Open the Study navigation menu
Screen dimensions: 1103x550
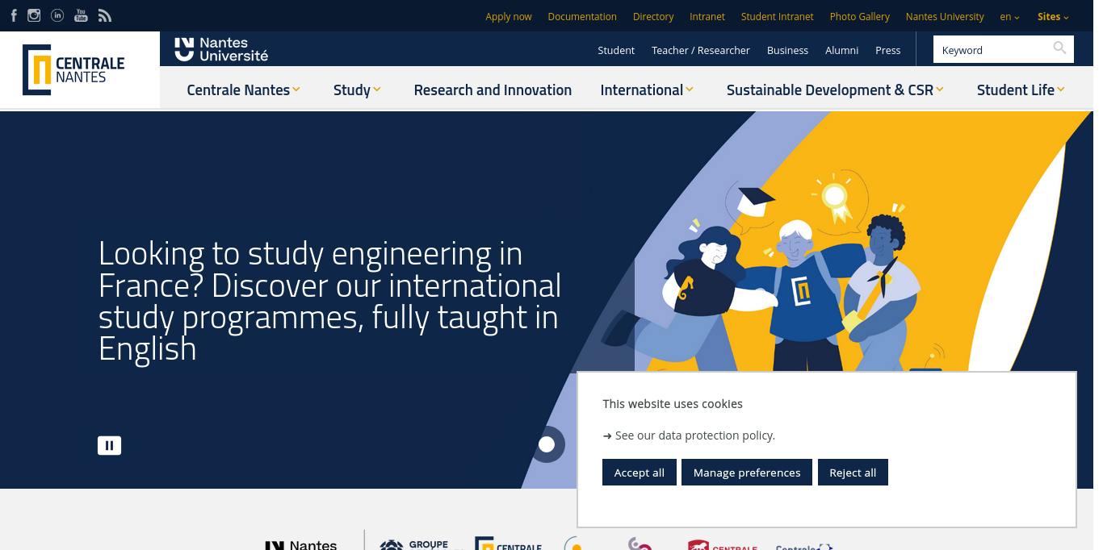pos(357,90)
